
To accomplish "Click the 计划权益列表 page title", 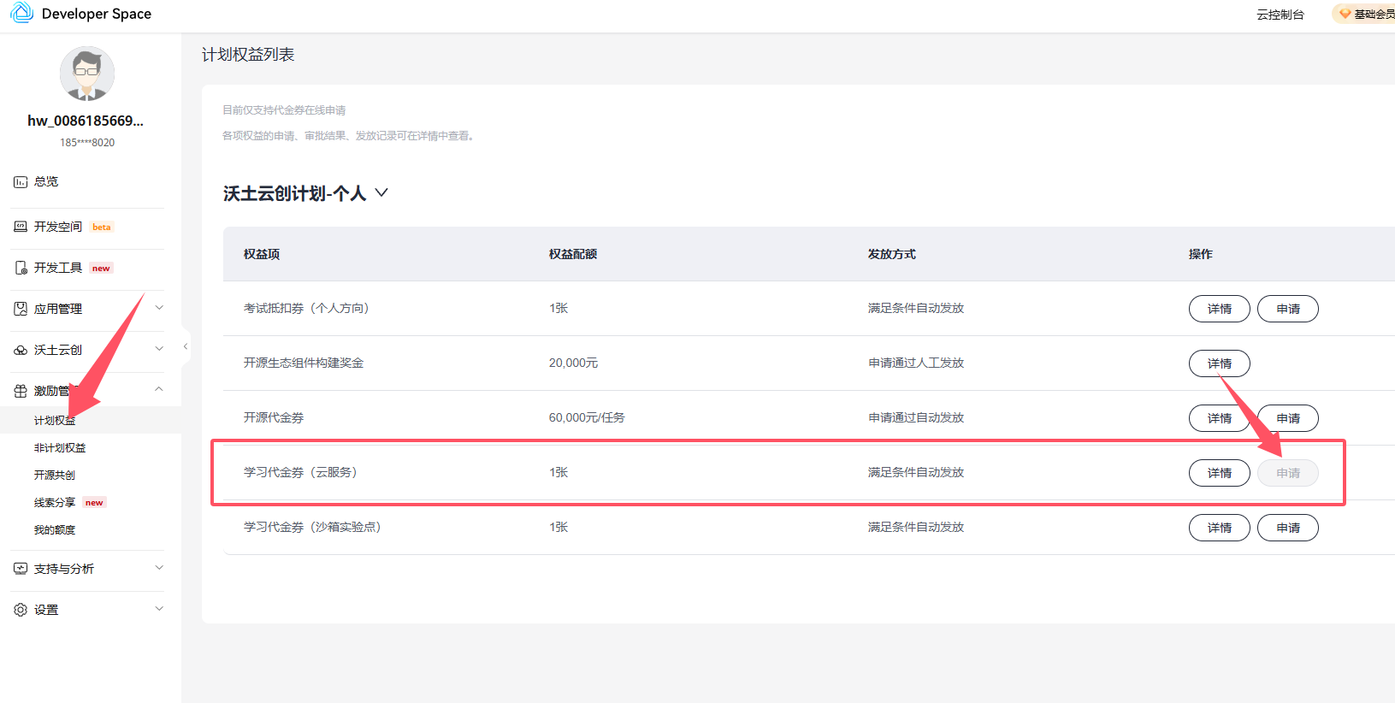I will point(248,55).
